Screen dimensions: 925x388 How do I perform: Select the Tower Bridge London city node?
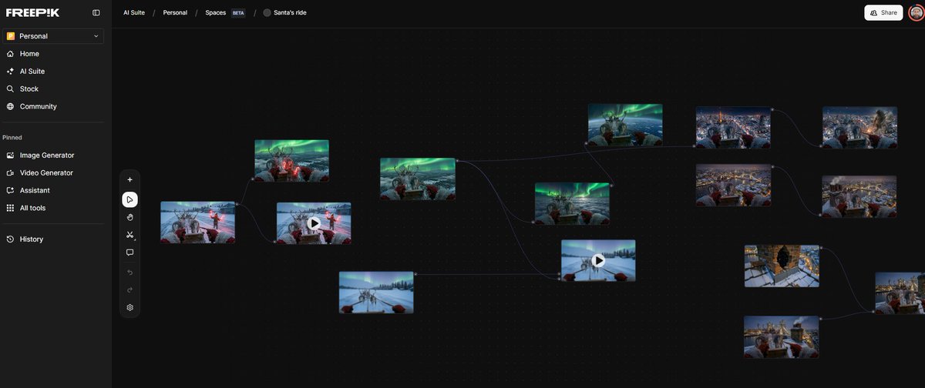pyautogui.click(x=733, y=185)
